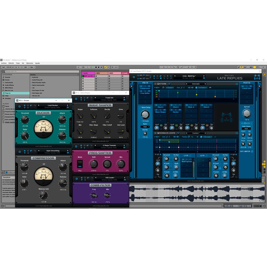Viewport: 267px width, 267px height.
Task: Click the Late Replies redo arrow icon
Action: [164, 76]
